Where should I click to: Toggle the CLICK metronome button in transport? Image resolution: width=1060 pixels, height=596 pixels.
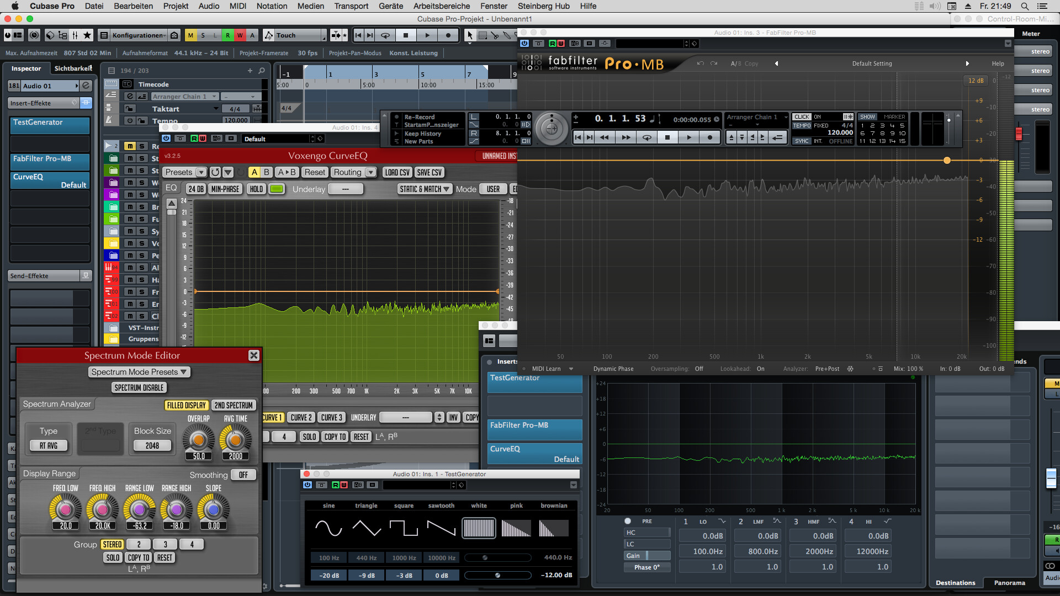pyautogui.click(x=802, y=117)
